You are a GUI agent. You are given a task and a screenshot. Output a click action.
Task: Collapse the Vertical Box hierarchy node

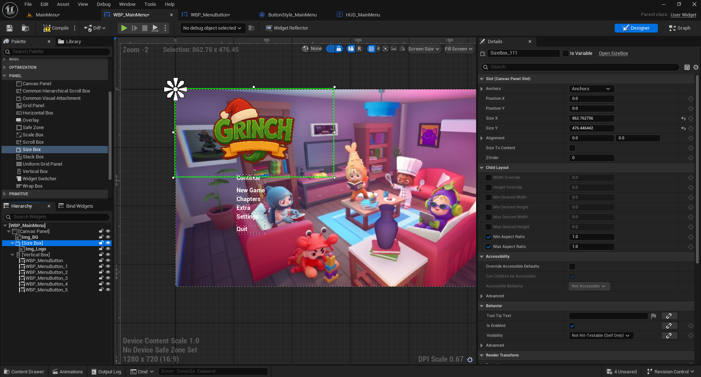click(x=12, y=255)
